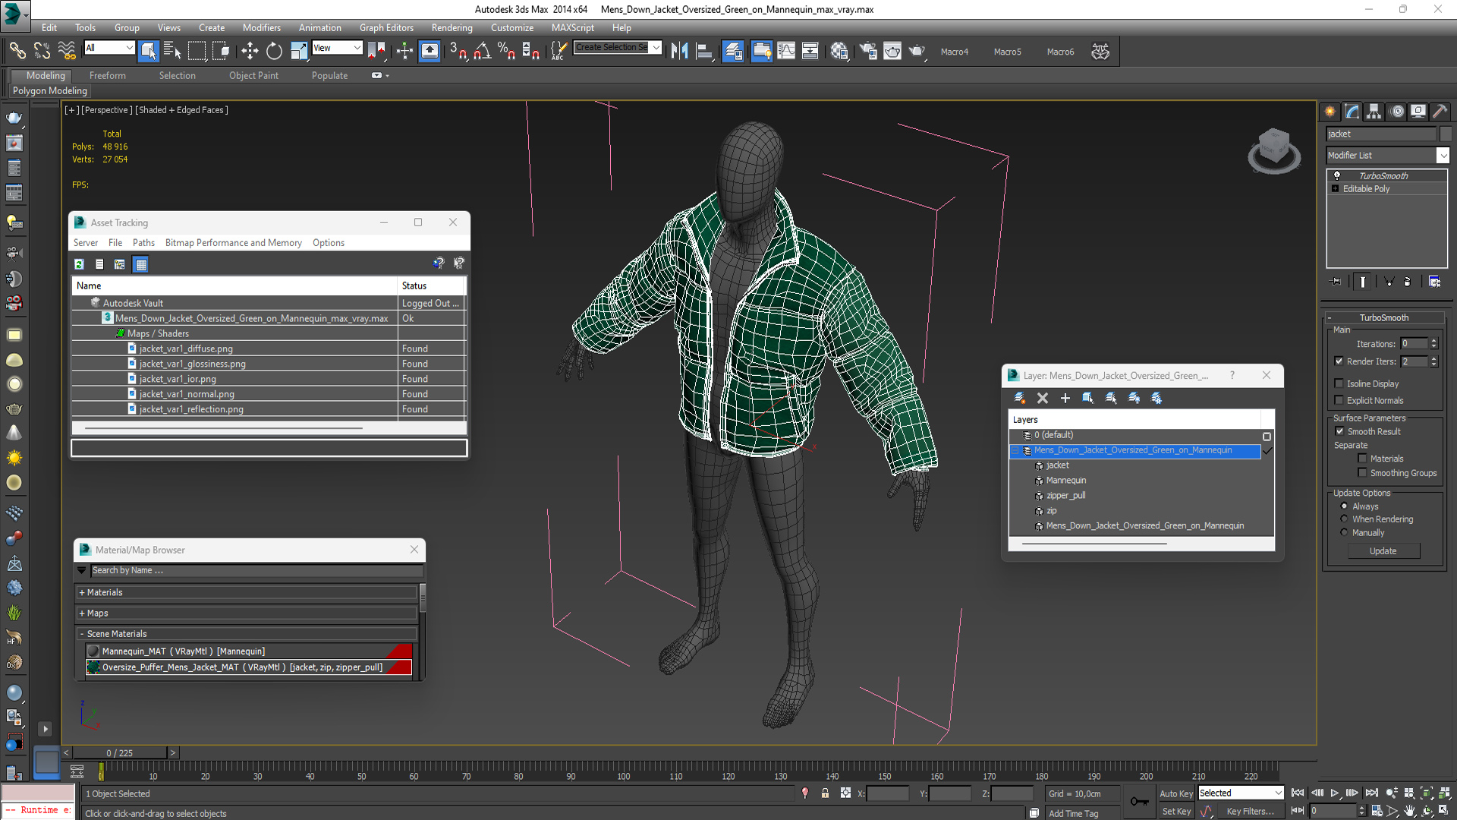Select the When Rendering update option

pos(1345,519)
